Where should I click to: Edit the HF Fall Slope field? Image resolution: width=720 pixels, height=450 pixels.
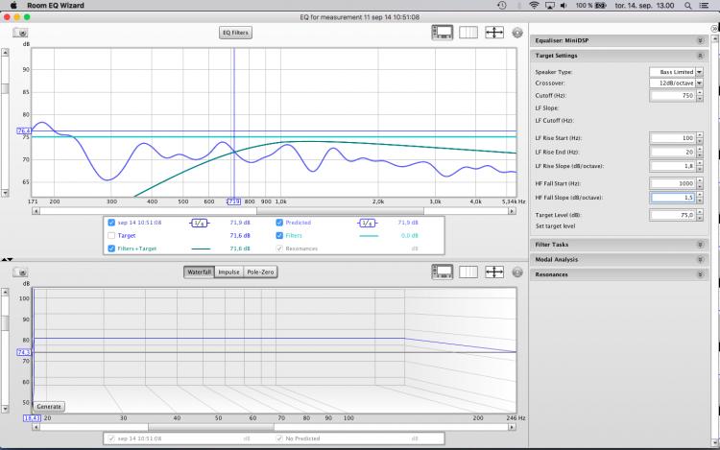point(673,198)
